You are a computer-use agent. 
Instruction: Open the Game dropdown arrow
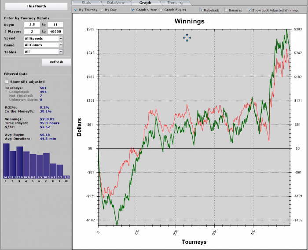pos(61,45)
